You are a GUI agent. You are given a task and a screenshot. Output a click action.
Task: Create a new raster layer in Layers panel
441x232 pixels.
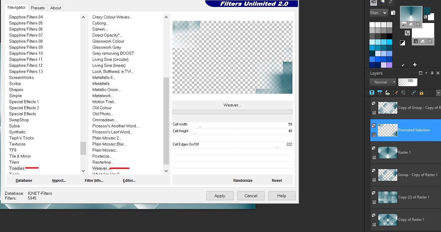pyautogui.click(x=372, y=93)
